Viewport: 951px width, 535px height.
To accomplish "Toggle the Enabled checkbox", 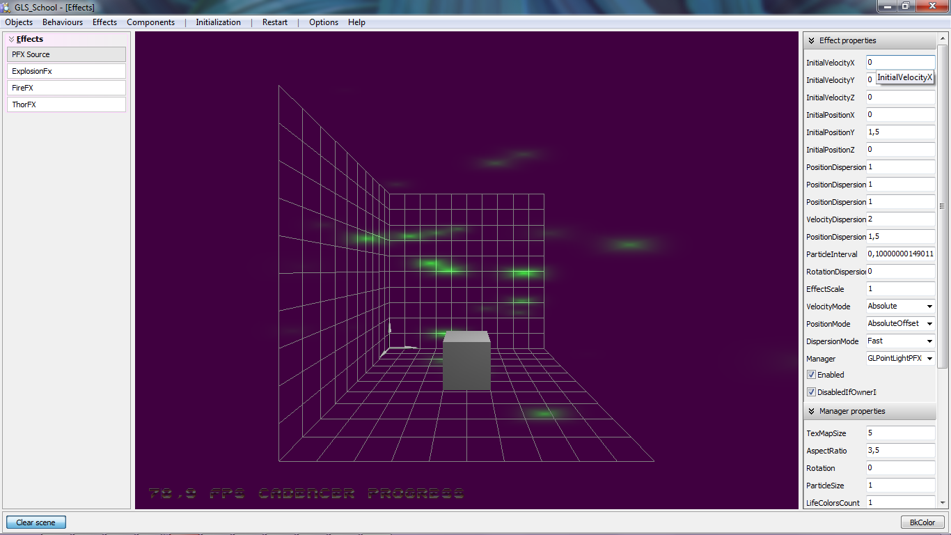I will tap(811, 375).
